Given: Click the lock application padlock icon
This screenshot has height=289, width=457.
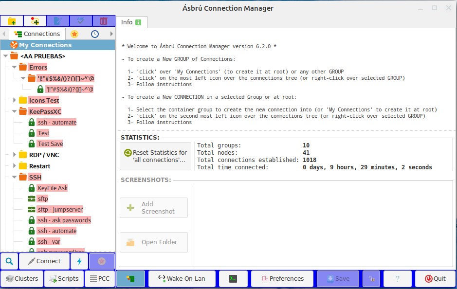Looking at the screenshot, I should click(372, 279).
